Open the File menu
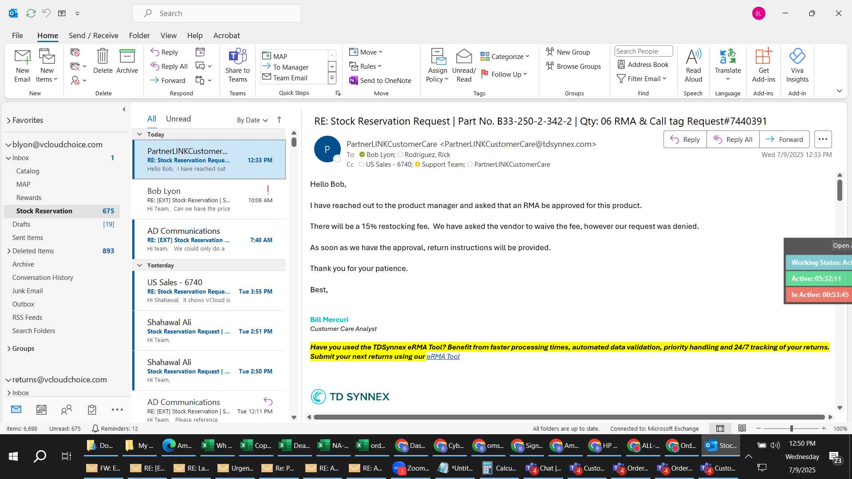The height and width of the screenshot is (479, 852). click(17, 35)
